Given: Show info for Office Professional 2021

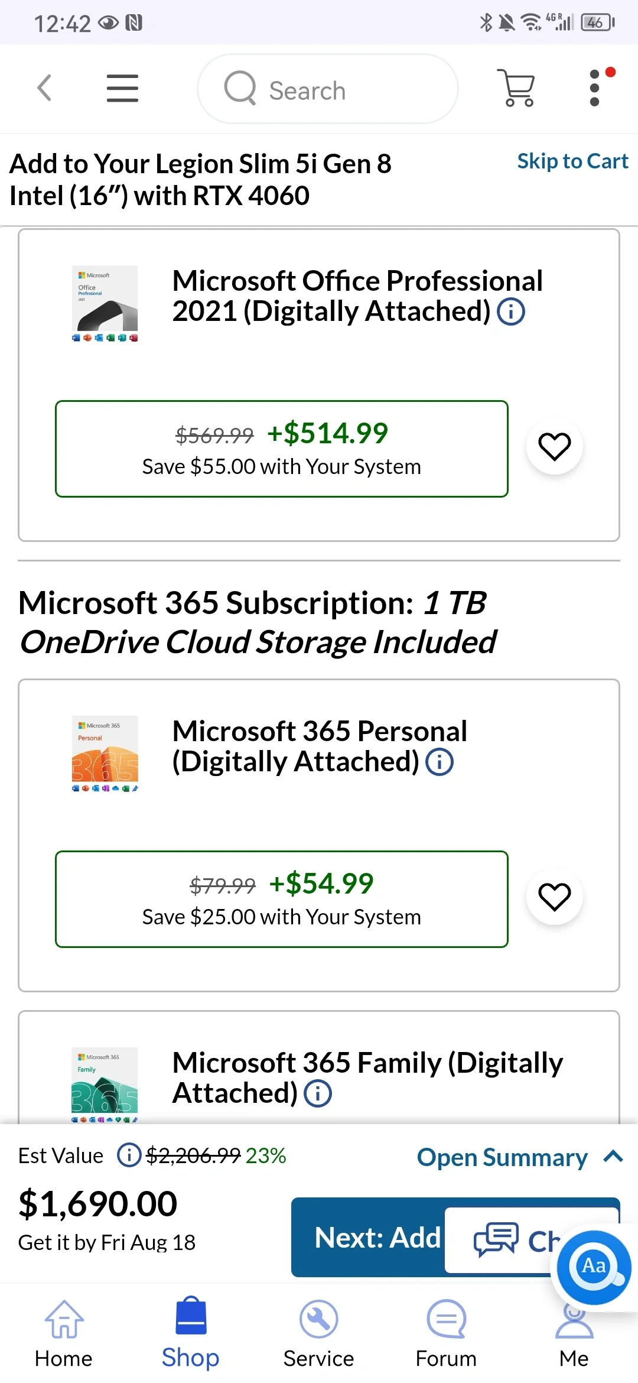Looking at the screenshot, I should point(511,312).
